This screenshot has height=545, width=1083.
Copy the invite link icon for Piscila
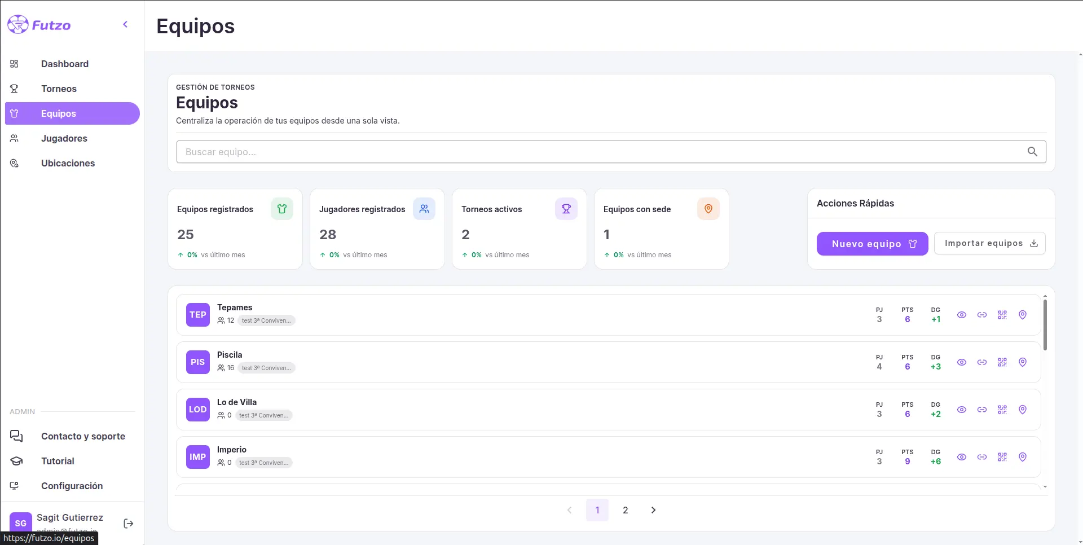click(983, 362)
